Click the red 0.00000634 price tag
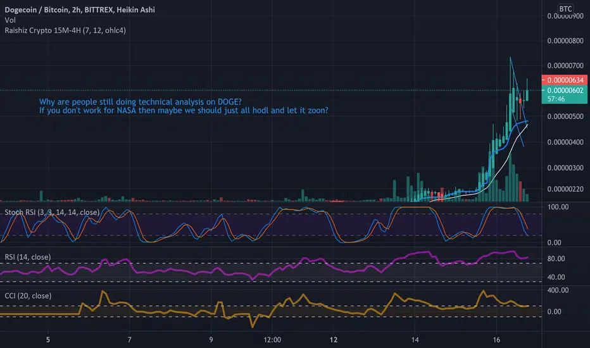This screenshot has width=590, height=348. click(x=565, y=80)
